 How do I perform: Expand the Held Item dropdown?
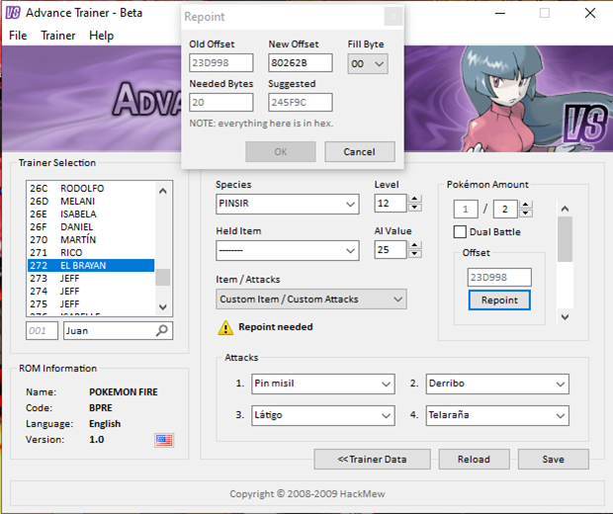(x=287, y=250)
